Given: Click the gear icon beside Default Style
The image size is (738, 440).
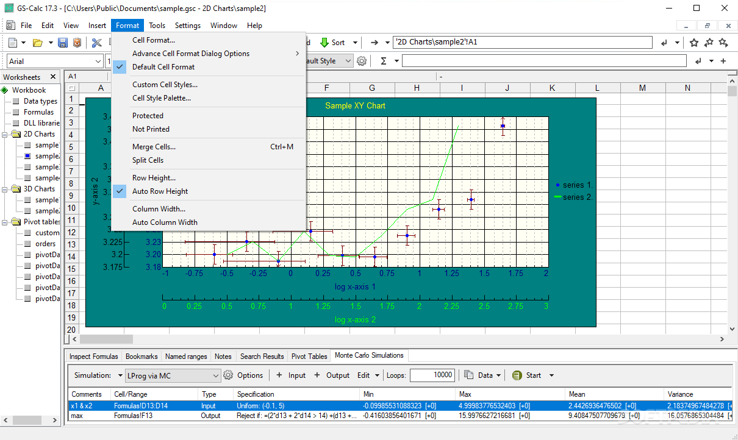Looking at the screenshot, I should [362, 61].
